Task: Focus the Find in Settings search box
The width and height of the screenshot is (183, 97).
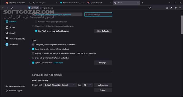Action: (x=98, y=15)
